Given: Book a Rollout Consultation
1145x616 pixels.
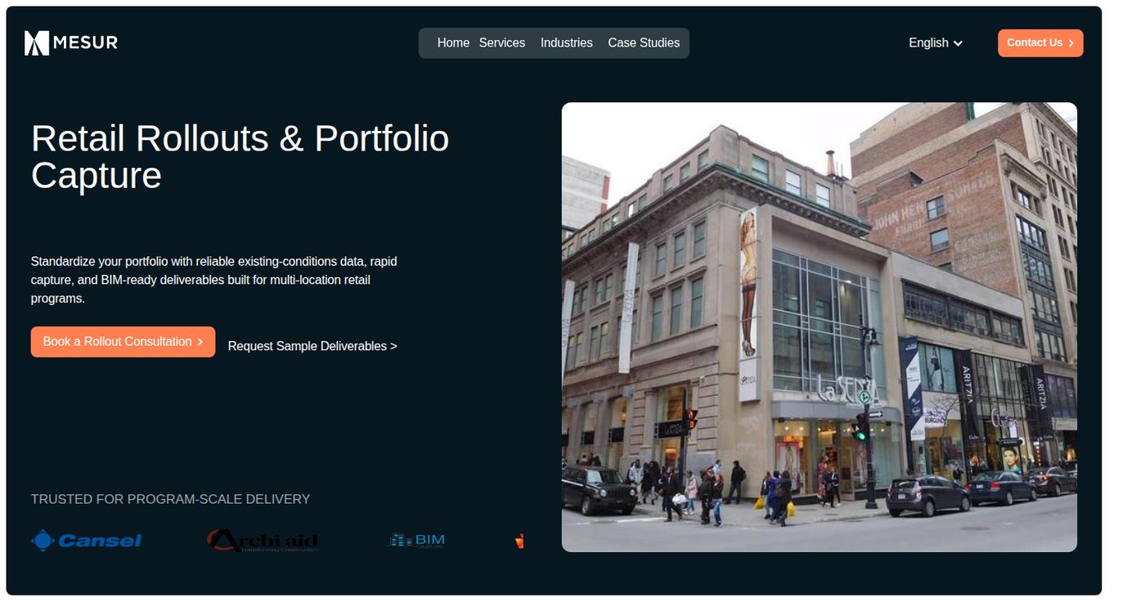Looking at the screenshot, I should (x=123, y=342).
